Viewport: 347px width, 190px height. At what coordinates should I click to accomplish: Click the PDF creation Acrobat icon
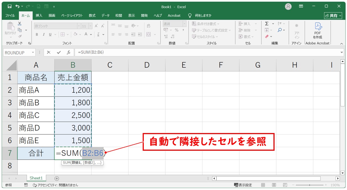(317, 30)
